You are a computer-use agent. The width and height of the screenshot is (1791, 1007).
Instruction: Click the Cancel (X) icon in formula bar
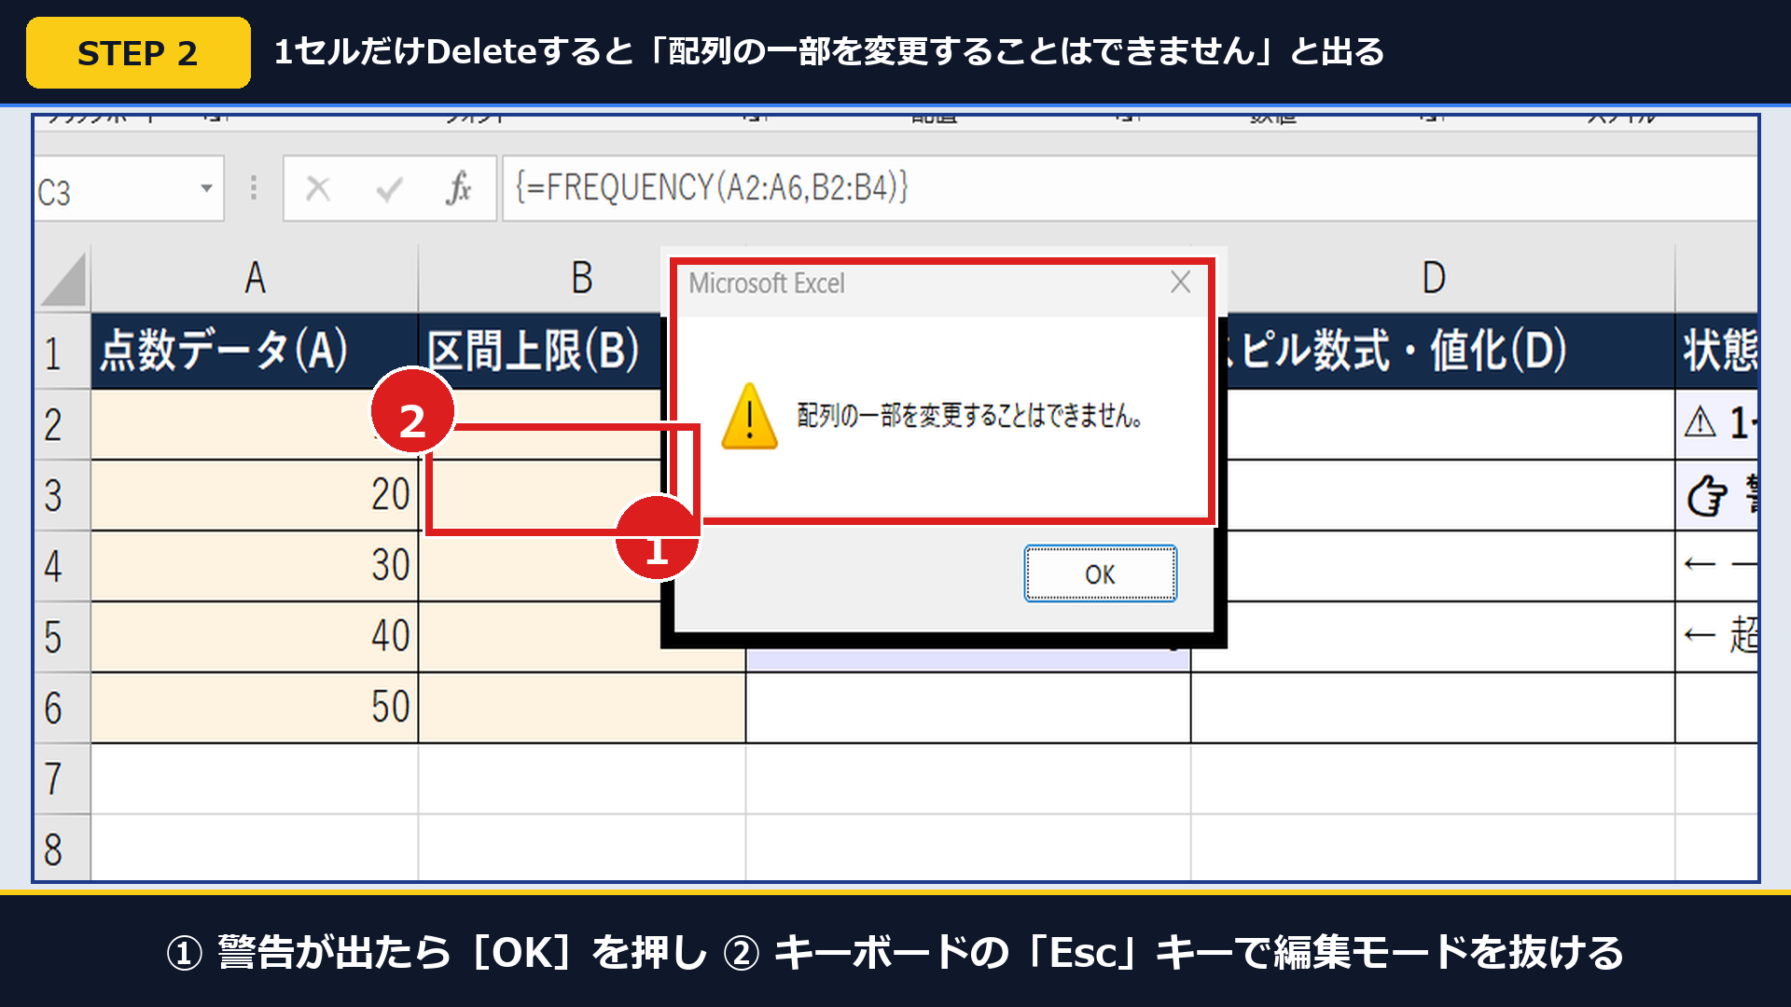318,189
